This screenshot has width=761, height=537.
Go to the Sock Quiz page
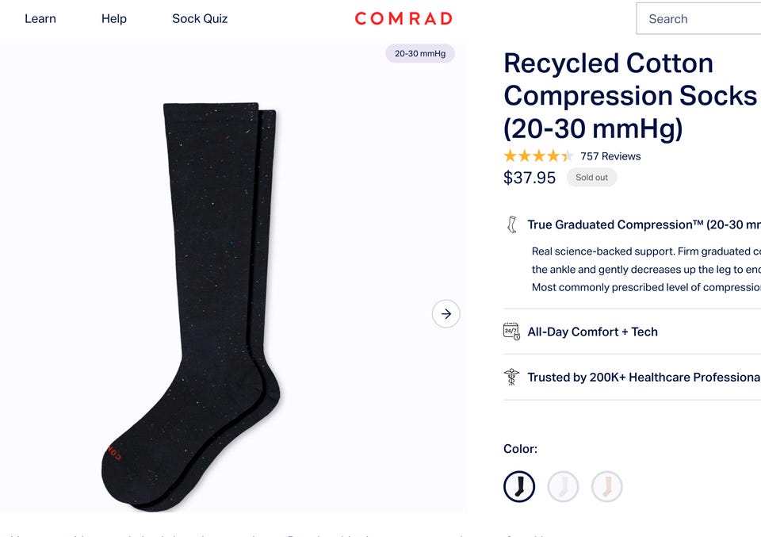point(200,19)
